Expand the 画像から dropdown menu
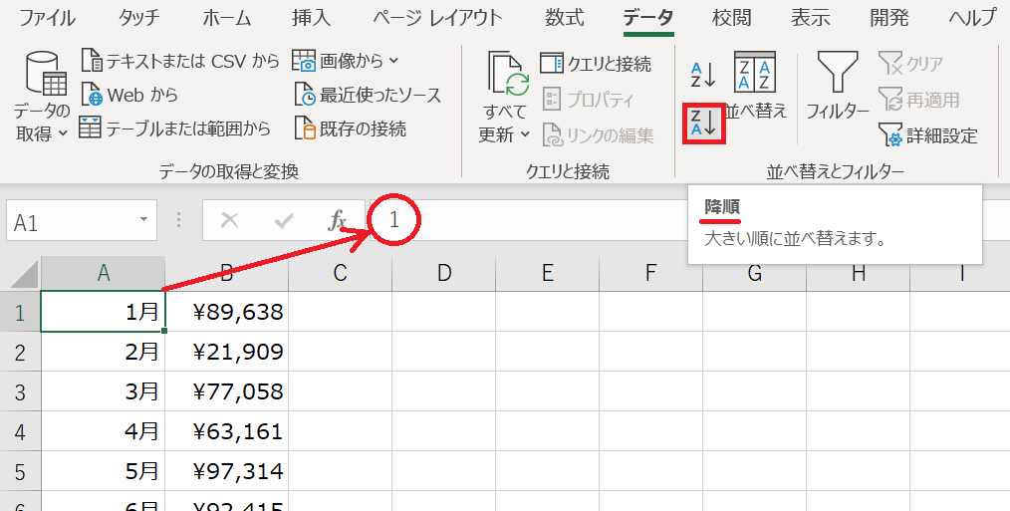This screenshot has width=1010, height=511. point(346,62)
